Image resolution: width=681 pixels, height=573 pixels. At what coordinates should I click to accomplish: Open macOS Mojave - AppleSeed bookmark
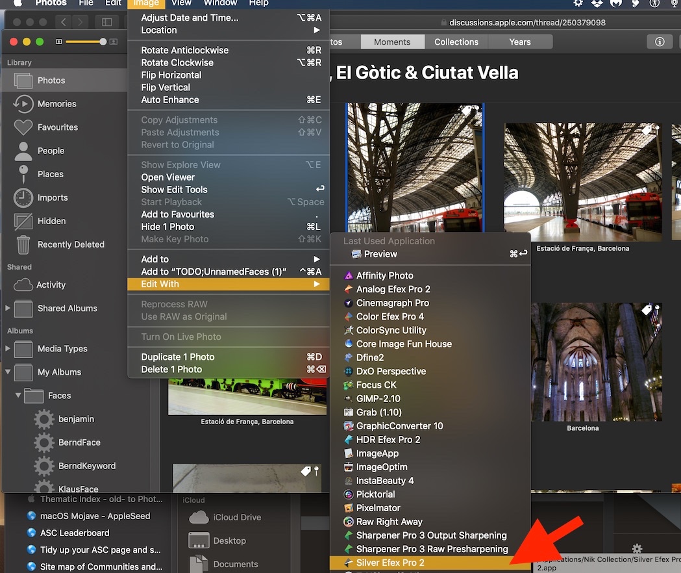point(88,516)
